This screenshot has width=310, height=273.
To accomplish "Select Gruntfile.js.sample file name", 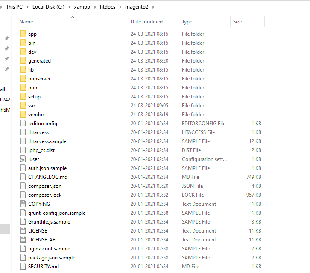I will coord(49,222).
